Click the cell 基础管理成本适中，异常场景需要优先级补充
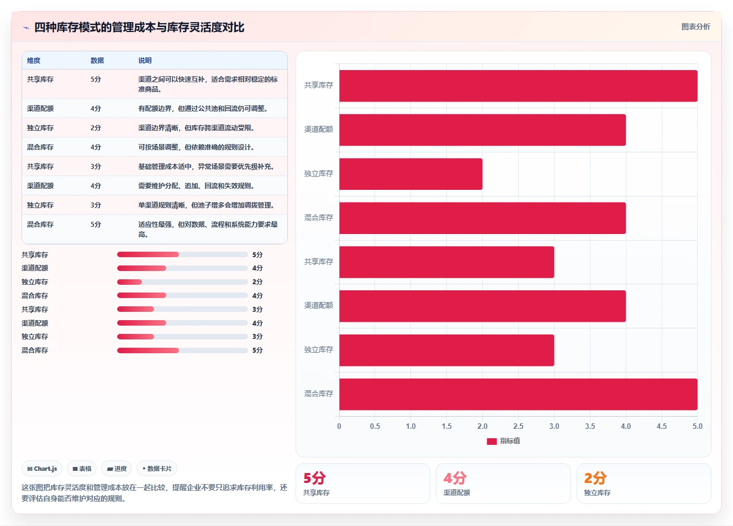 (208, 167)
